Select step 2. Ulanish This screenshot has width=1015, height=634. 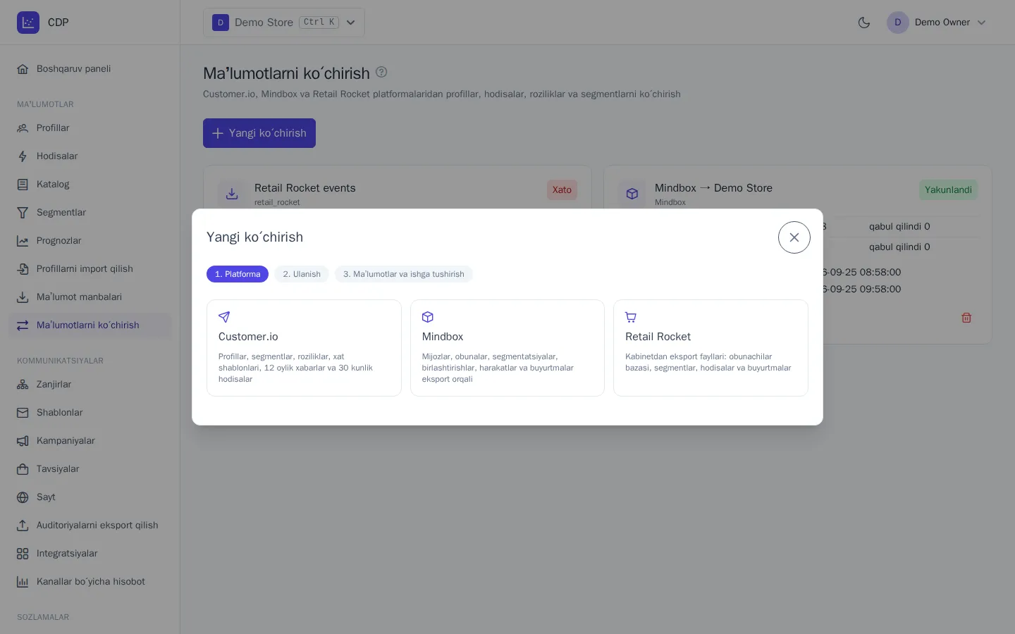tap(302, 274)
